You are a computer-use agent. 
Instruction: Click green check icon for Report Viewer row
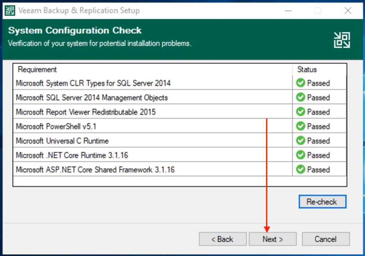point(300,111)
